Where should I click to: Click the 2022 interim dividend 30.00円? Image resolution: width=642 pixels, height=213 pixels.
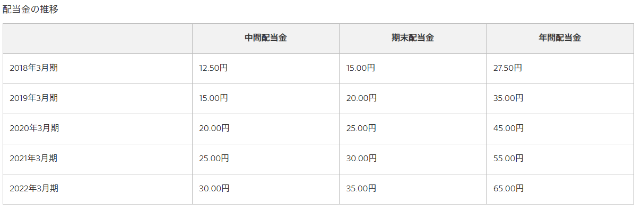pos(214,189)
